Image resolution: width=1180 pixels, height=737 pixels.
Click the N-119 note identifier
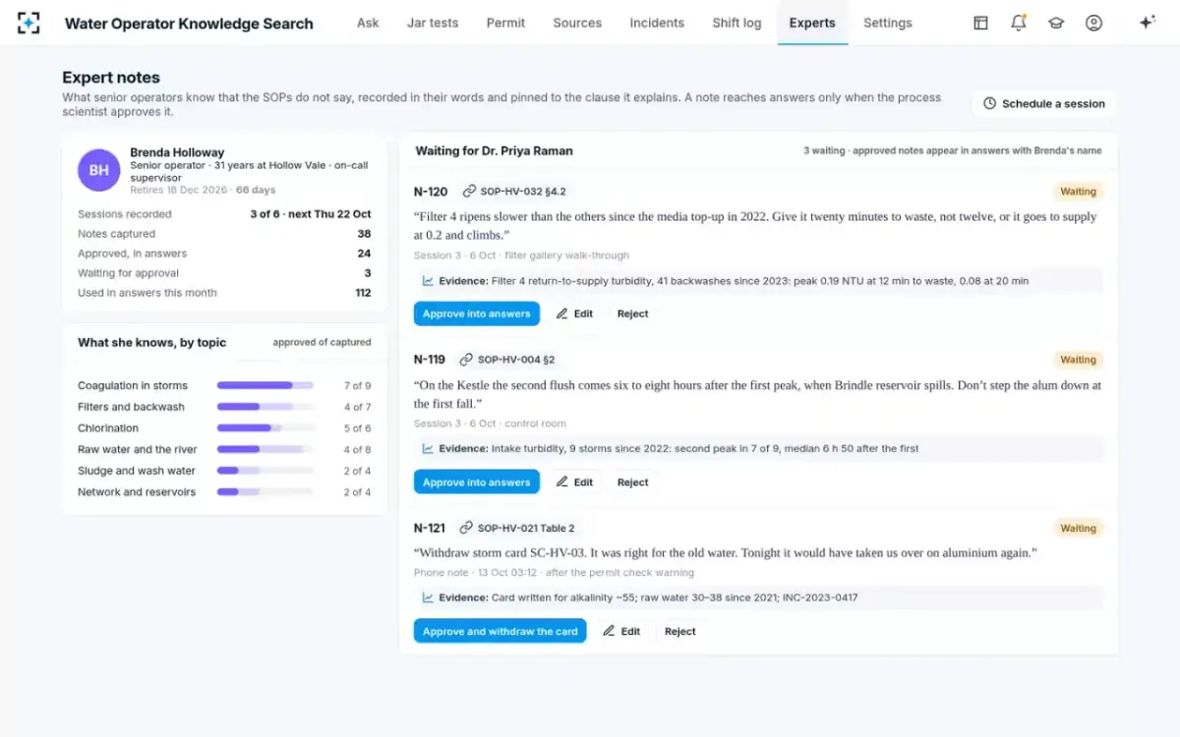(x=430, y=360)
